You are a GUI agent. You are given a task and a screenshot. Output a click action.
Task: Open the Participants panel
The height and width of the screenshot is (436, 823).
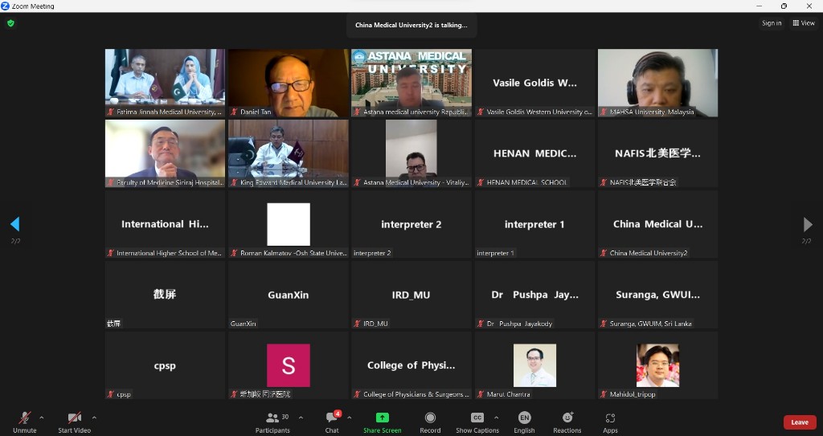(x=272, y=422)
